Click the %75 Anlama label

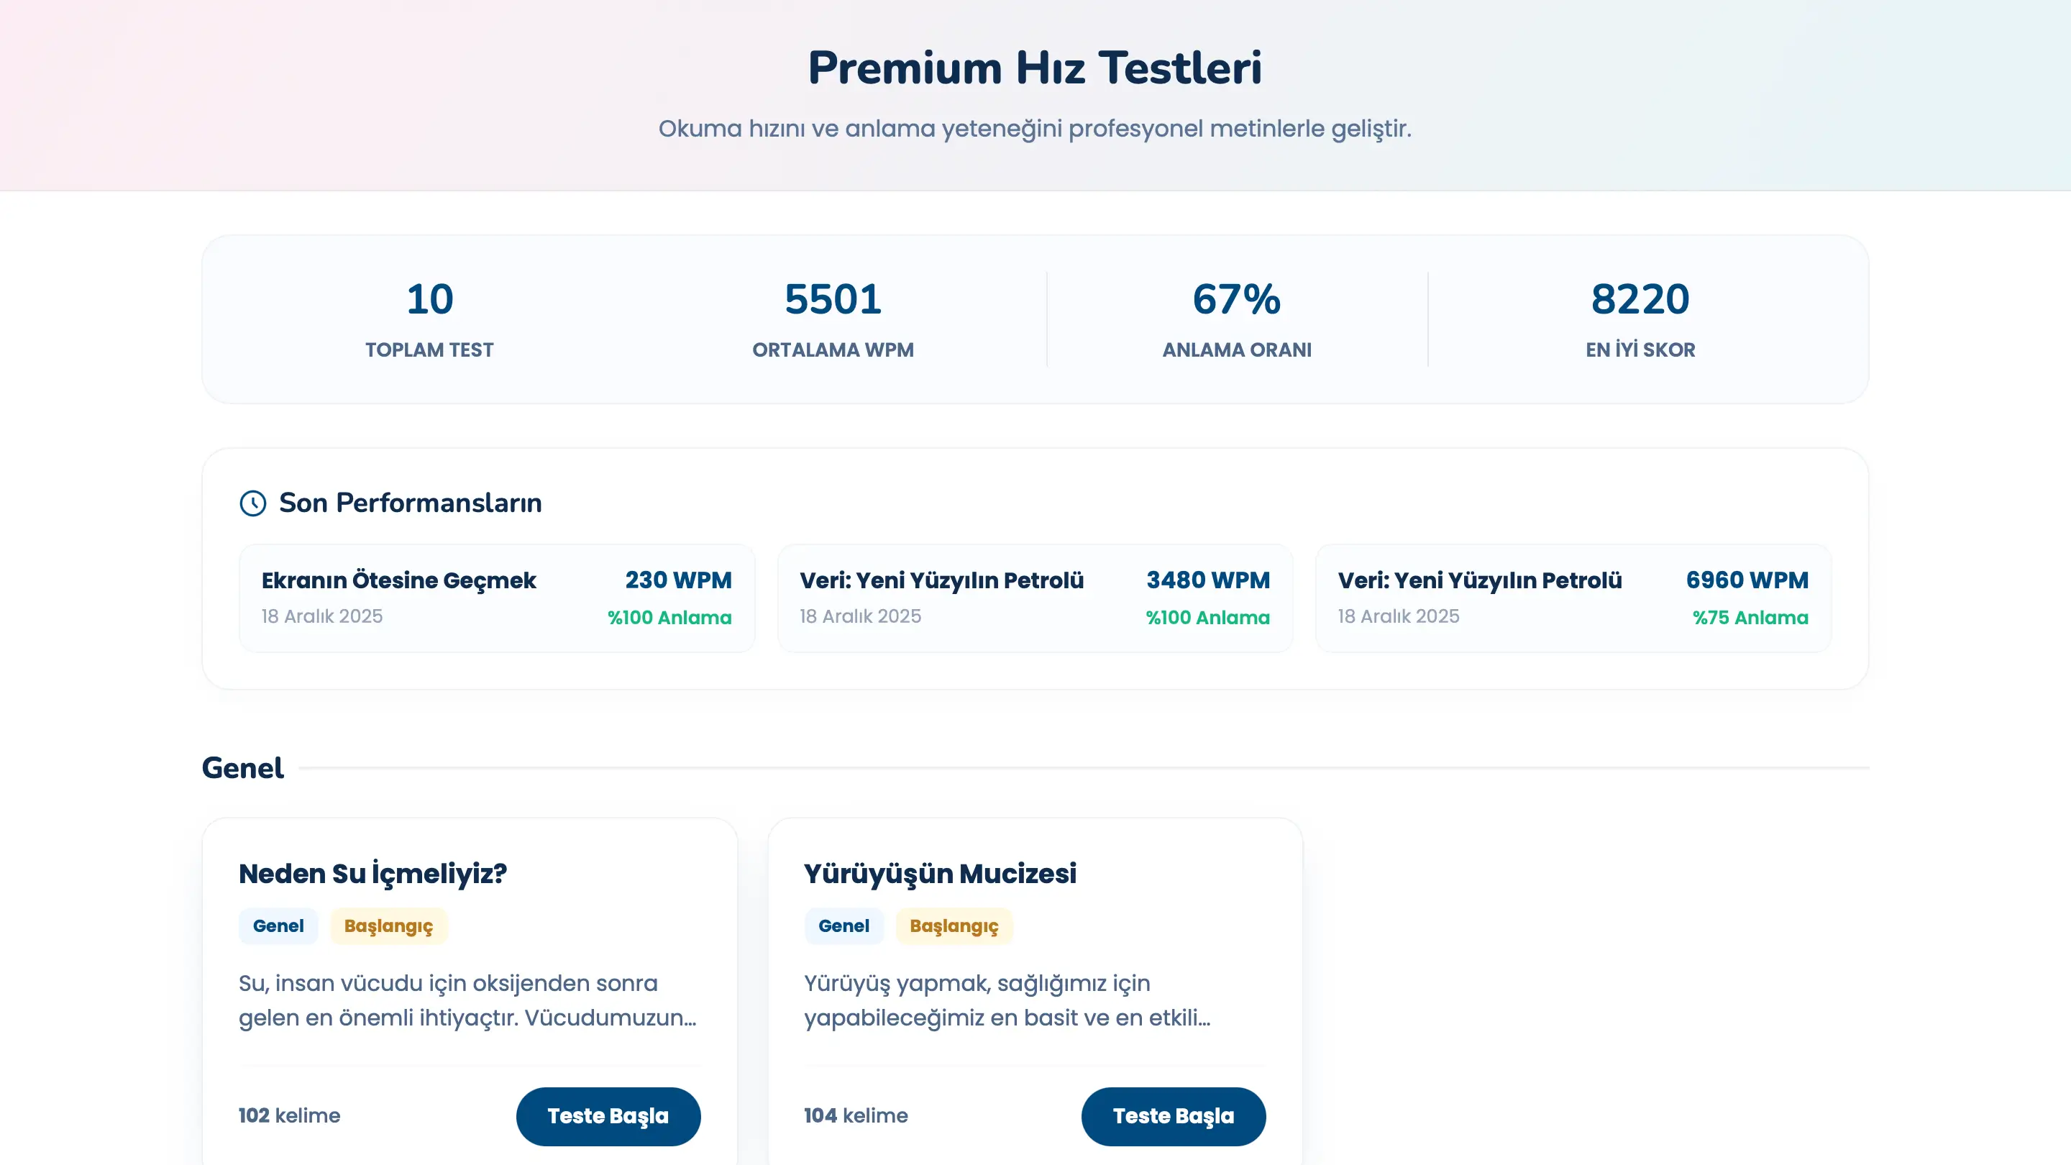point(1750,618)
